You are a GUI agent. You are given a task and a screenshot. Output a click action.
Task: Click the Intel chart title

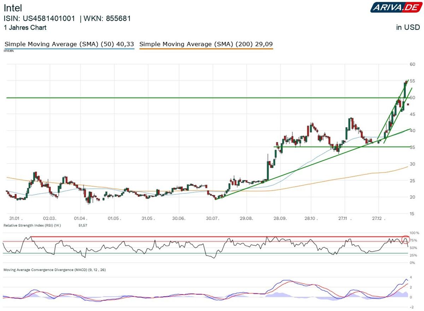pyautogui.click(x=13, y=8)
